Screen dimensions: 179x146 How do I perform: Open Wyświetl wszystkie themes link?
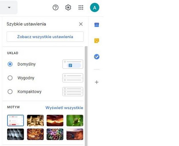pos(64,108)
